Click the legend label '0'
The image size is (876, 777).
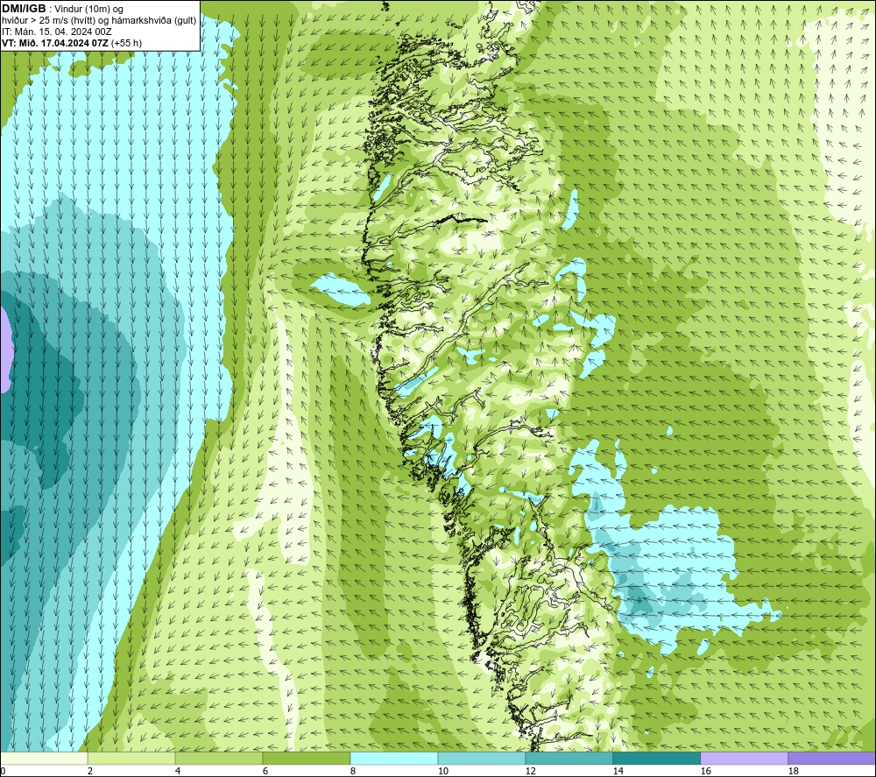pos(3,772)
